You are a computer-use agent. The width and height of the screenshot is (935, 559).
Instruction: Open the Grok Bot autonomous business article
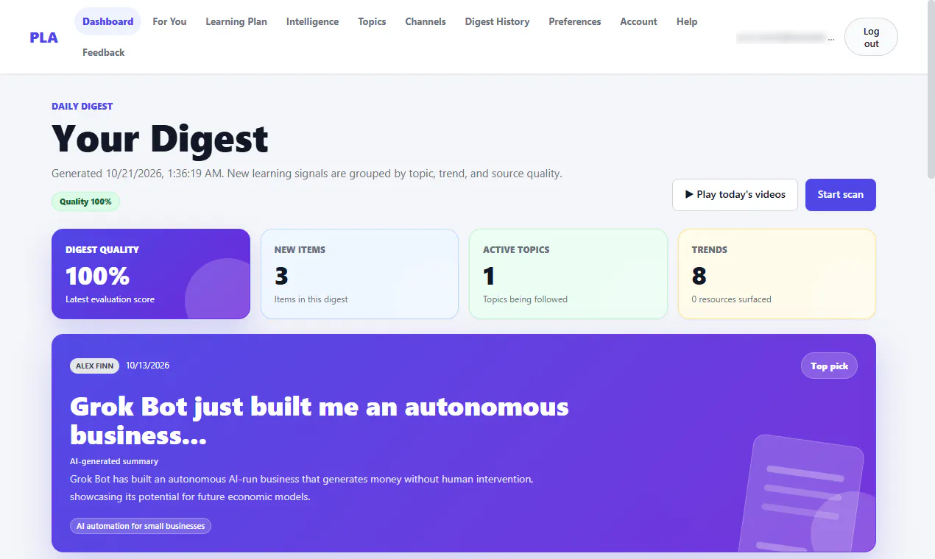320,421
